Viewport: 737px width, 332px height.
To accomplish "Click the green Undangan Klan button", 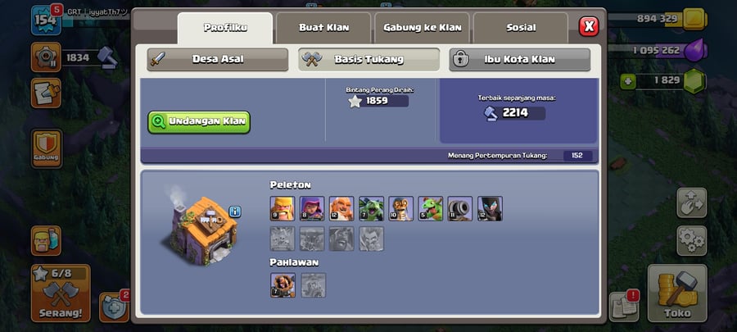I will 199,122.
